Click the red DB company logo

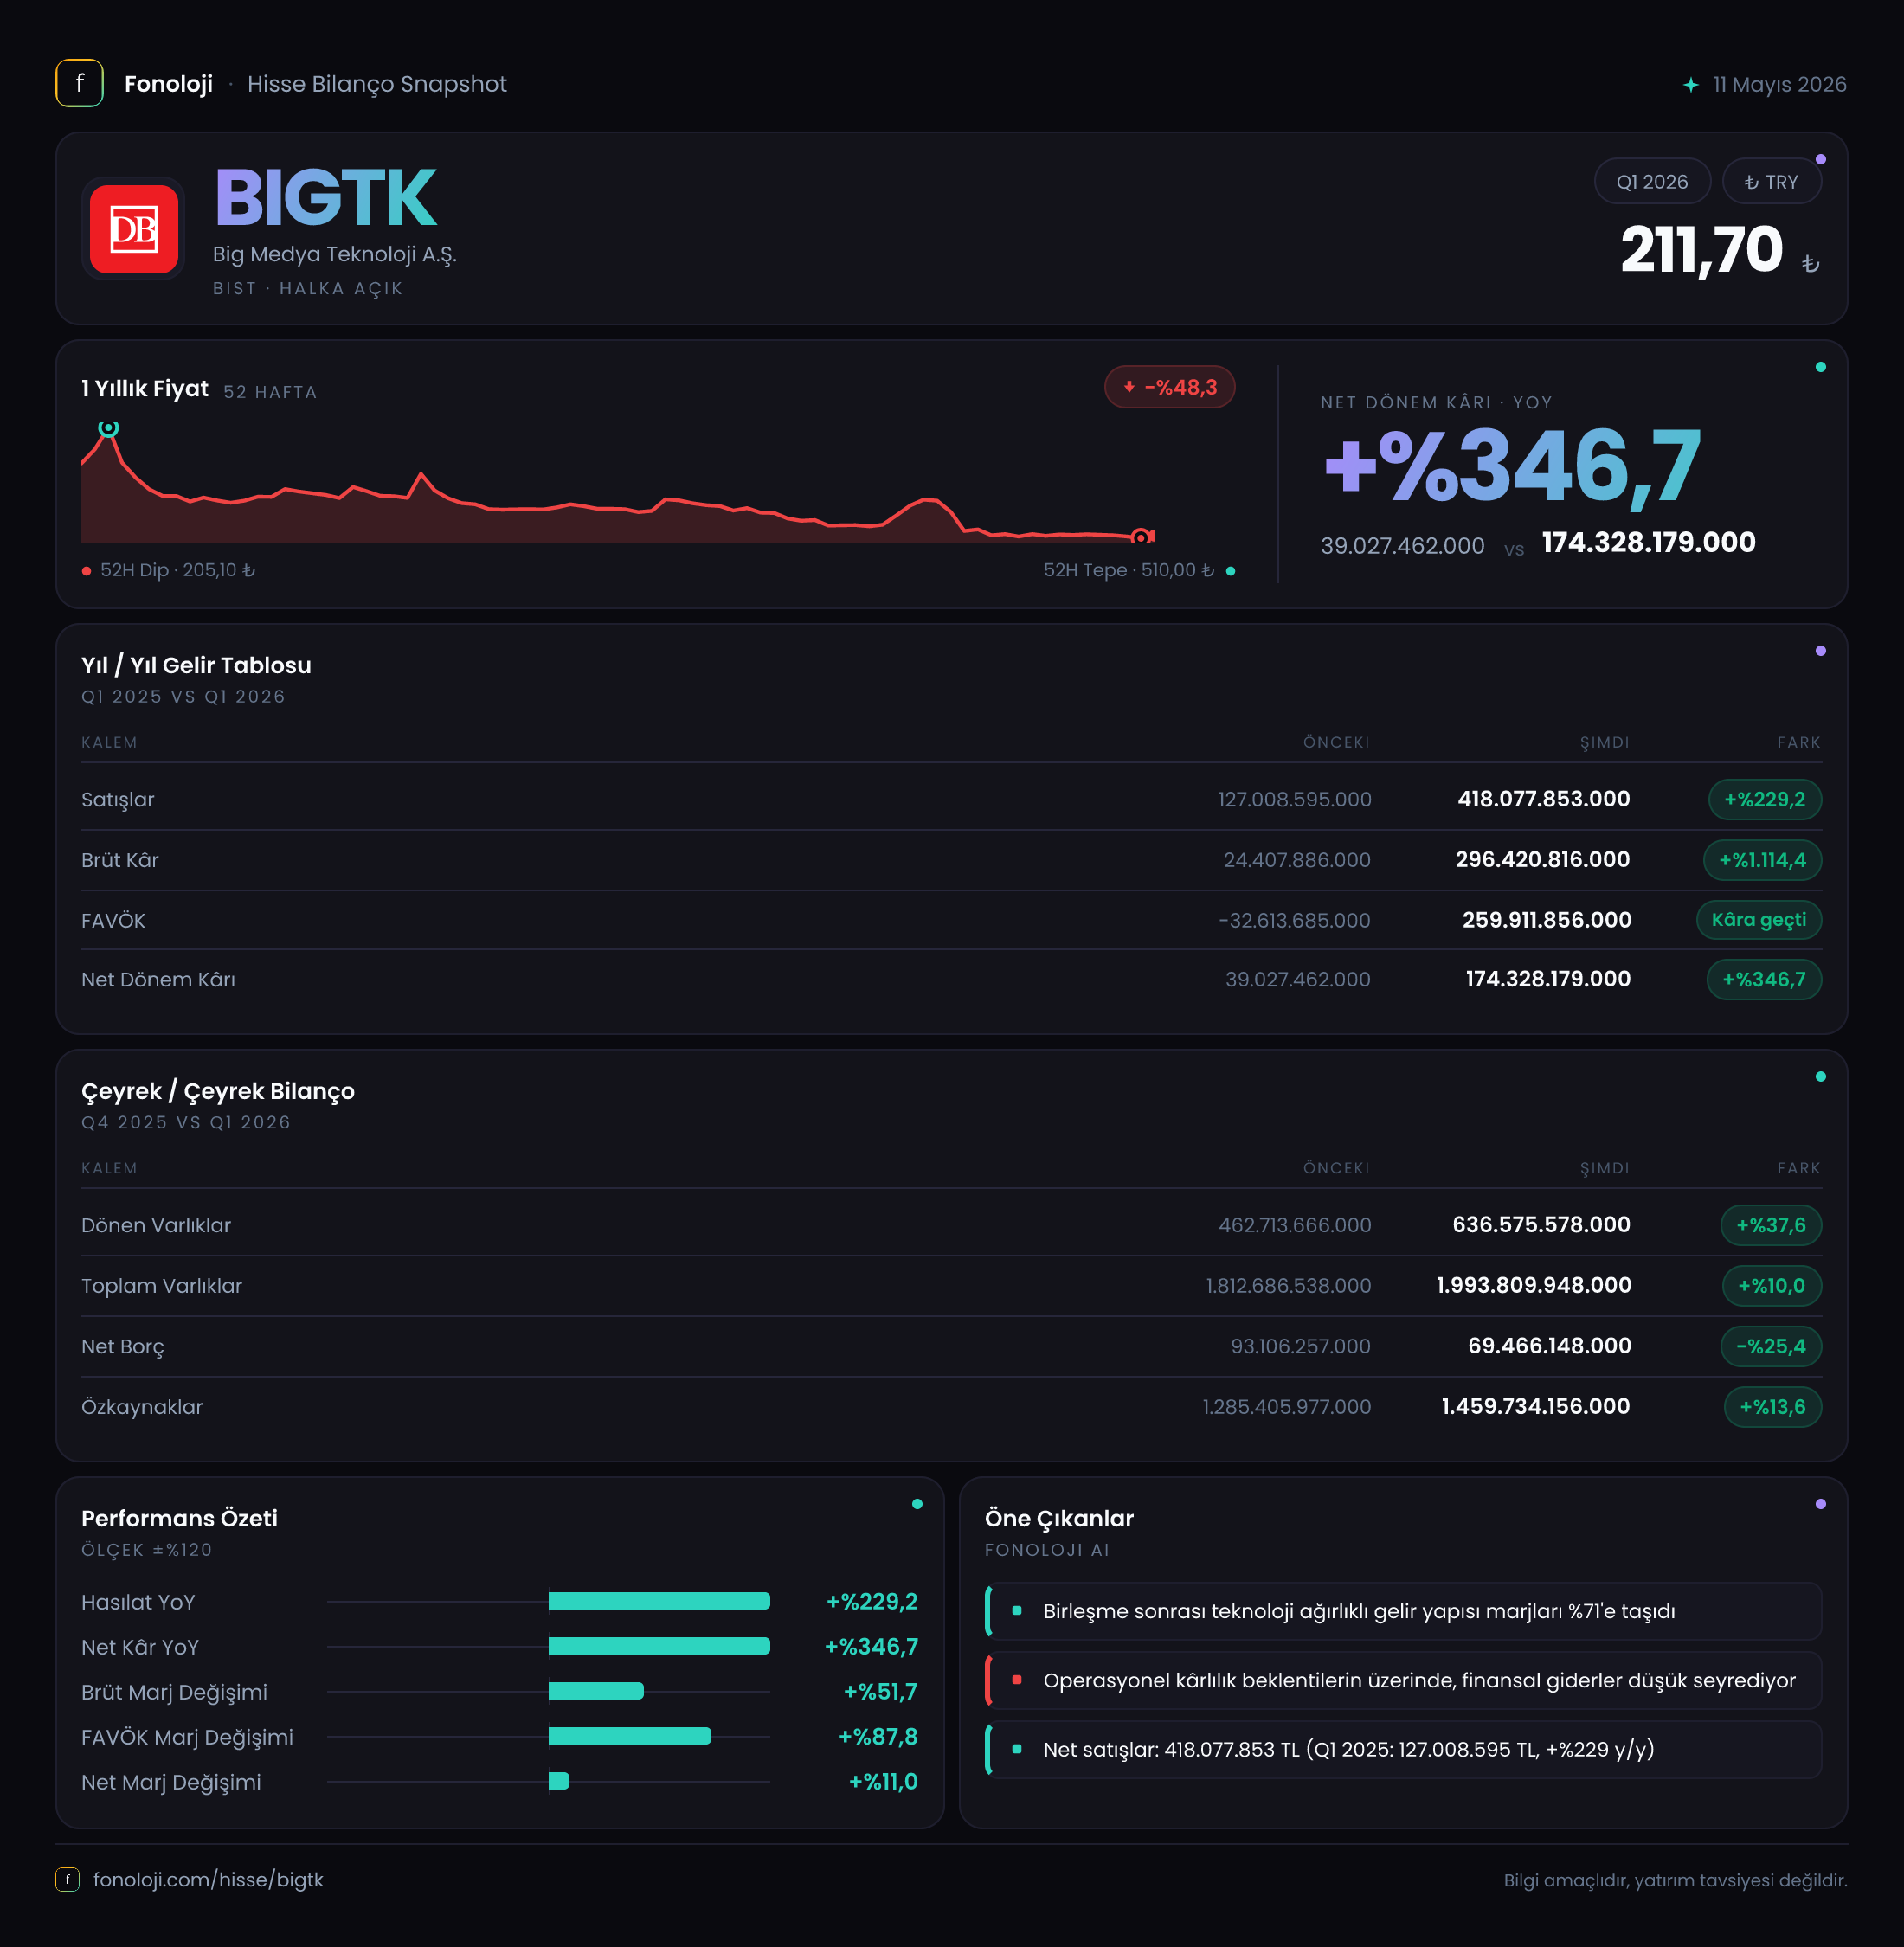(133, 229)
